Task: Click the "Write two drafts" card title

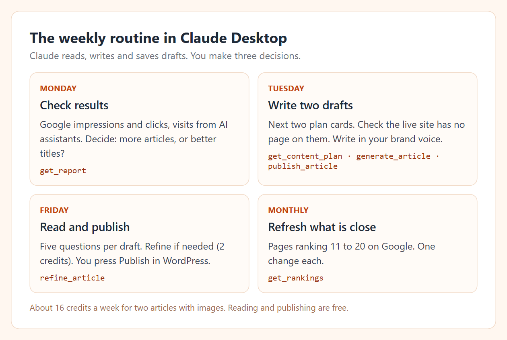Action: (311, 105)
